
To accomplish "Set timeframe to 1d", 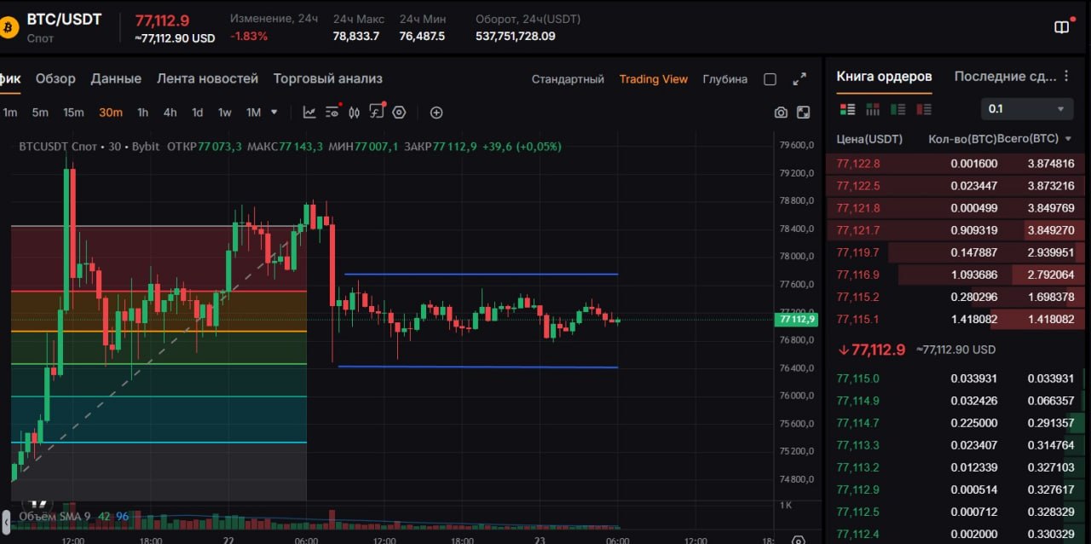I will [197, 113].
